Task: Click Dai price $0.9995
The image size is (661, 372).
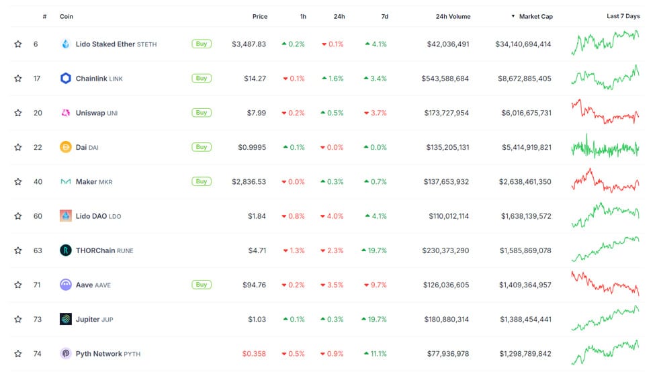Action: click(252, 148)
